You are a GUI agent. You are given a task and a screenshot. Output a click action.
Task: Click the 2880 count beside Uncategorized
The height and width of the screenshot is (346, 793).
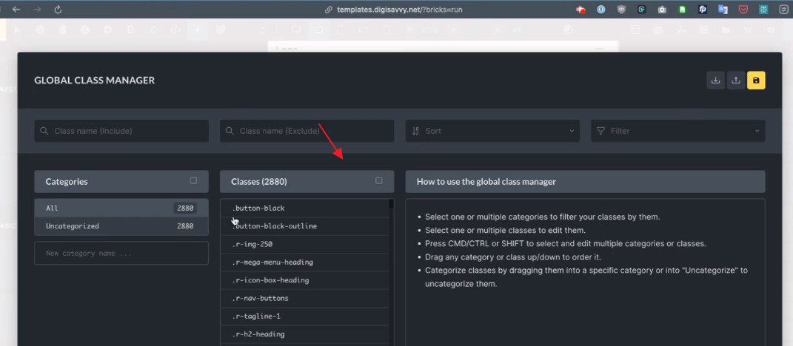point(185,226)
